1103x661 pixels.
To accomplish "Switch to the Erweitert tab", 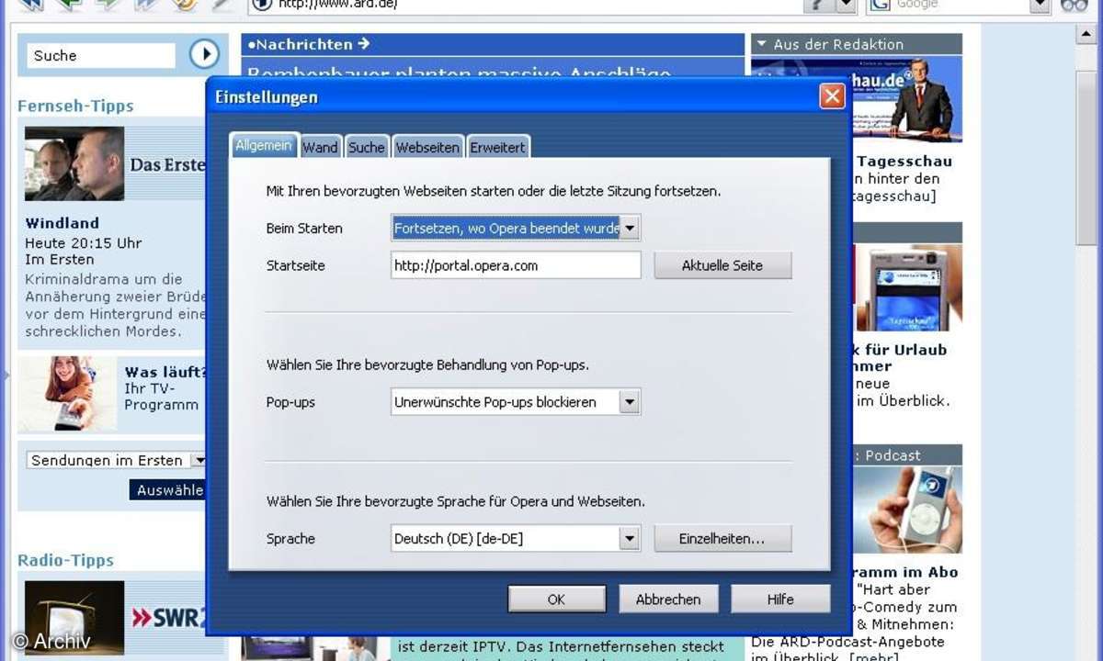I will [x=498, y=147].
